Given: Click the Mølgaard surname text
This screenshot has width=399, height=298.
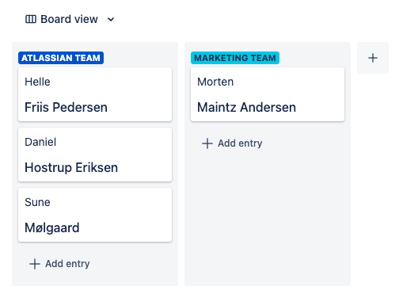Looking at the screenshot, I should point(52,227).
